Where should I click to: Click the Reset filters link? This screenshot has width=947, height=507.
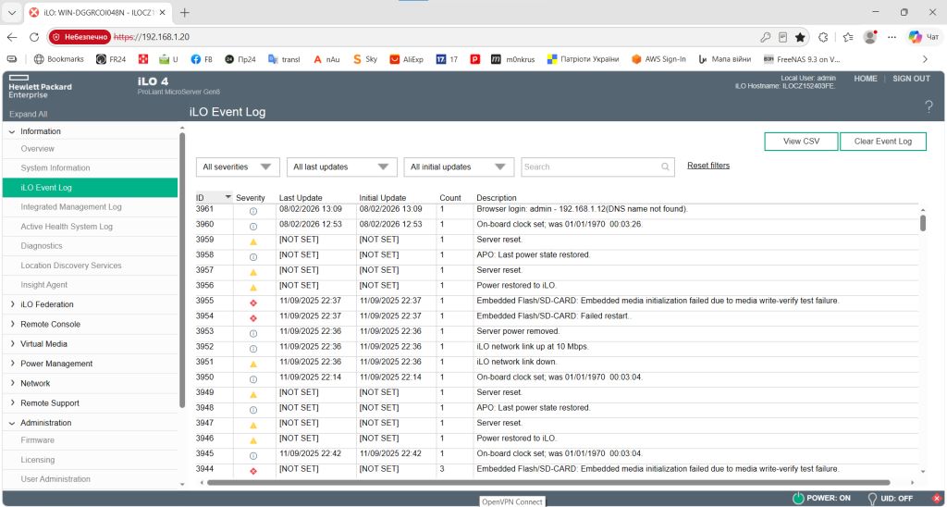(x=707, y=166)
